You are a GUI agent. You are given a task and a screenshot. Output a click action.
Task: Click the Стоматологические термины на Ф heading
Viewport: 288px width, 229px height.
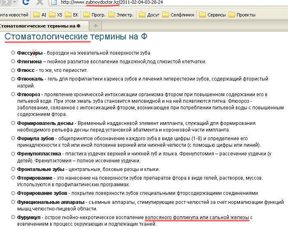point(76,37)
